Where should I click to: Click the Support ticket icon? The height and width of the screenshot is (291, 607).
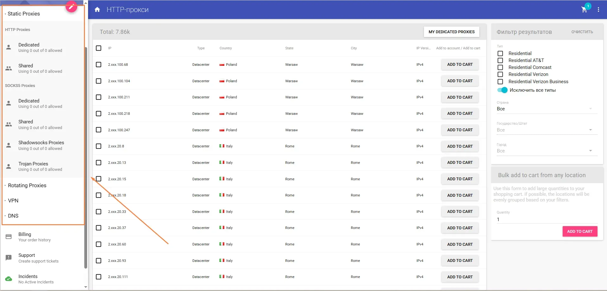[x=9, y=257]
